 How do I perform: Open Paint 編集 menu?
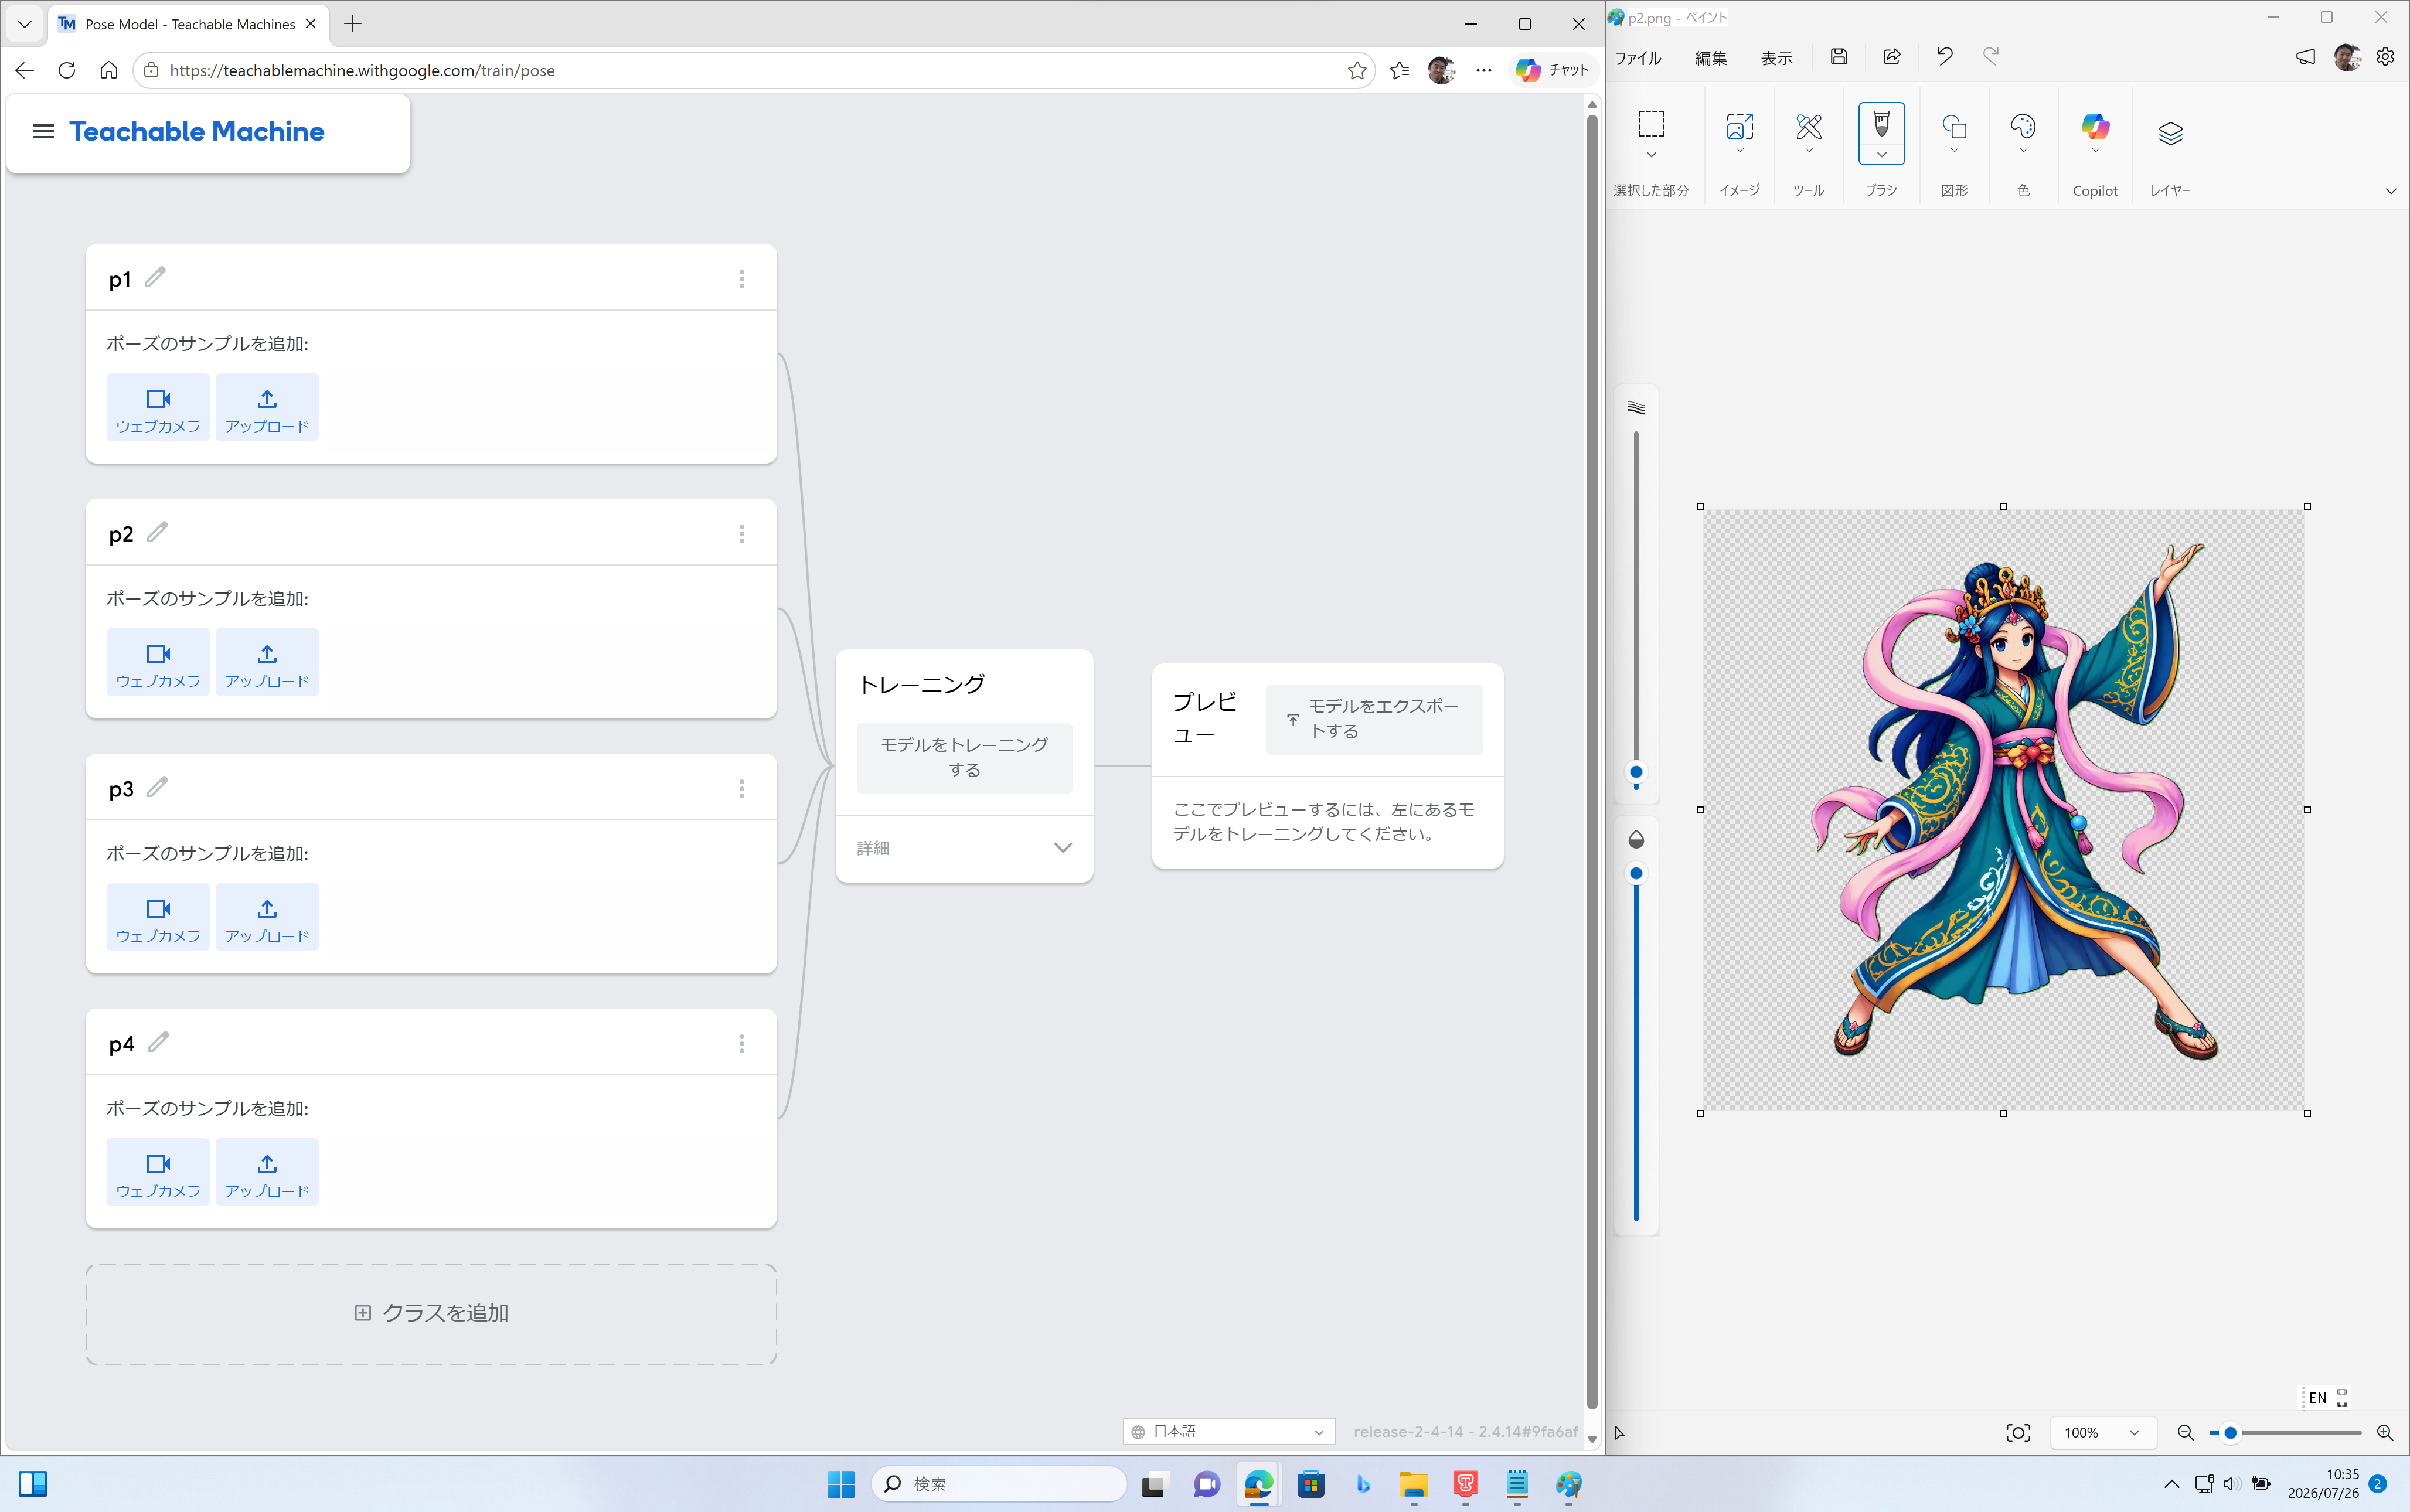[1711, 58]
